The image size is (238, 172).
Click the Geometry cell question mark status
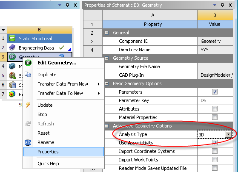[62, 56]
